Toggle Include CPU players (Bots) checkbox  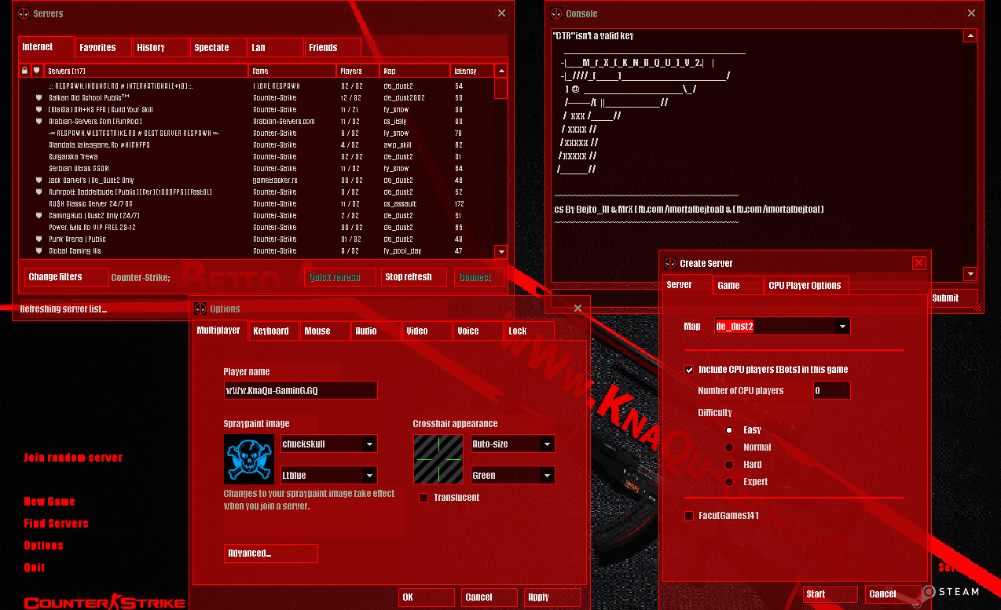pos(689,370)
